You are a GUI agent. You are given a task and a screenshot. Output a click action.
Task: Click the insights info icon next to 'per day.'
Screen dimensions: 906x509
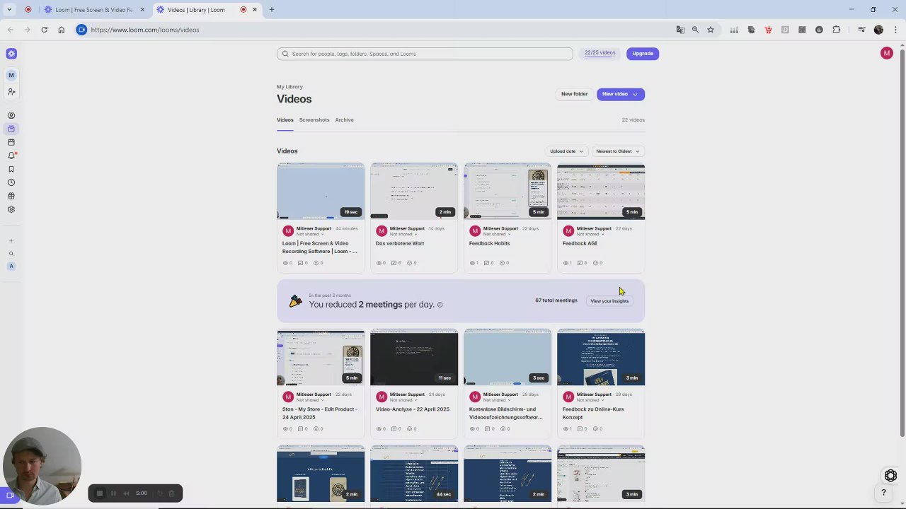tap(440, 305)
